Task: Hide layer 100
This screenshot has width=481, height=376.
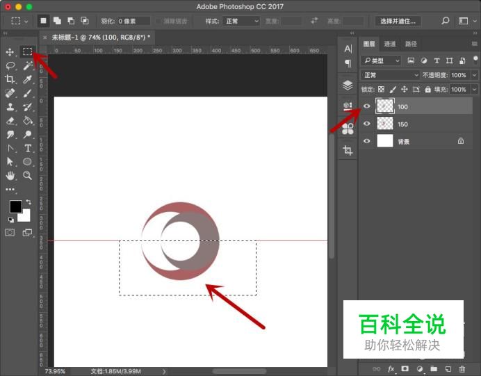Action: [367, 106]
